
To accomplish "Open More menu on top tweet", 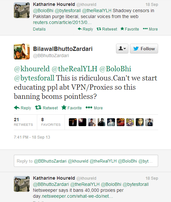I will point(150,29).
